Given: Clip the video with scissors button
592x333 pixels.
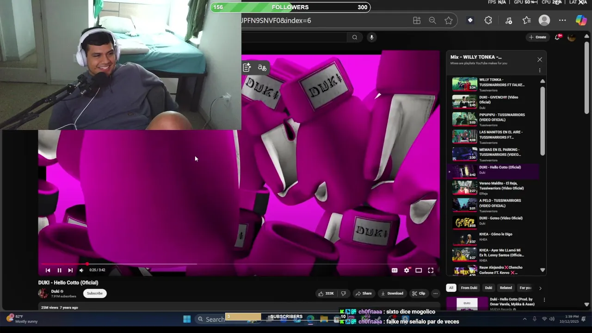Looking at the screenshot, I should [x=419, y=293].
